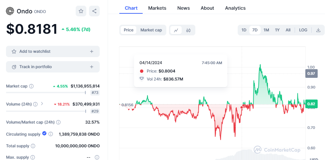Click verified badge beside Circulating supply
Viewport: 325px width, 160px height.
point(44,134)
